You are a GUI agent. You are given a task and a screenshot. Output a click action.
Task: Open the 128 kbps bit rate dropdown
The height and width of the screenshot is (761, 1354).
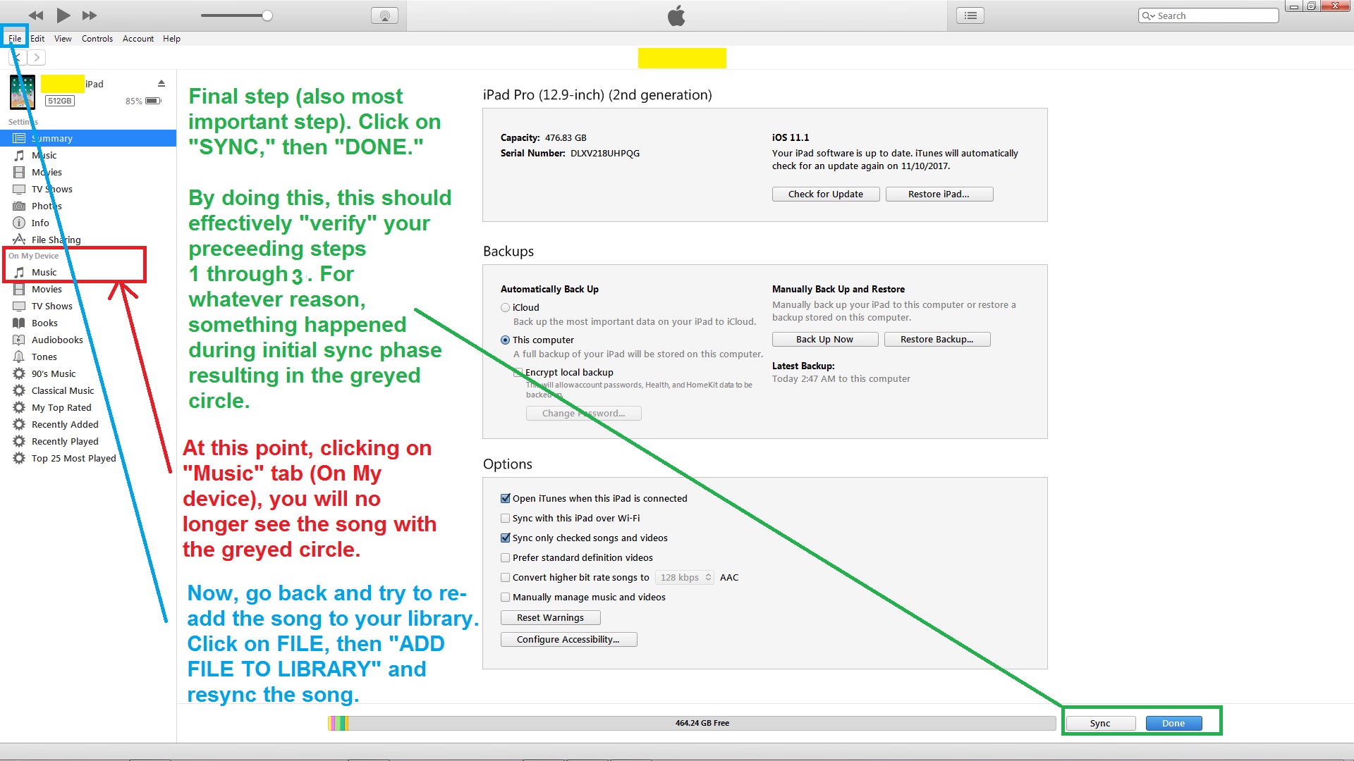(x=685, y=577)
